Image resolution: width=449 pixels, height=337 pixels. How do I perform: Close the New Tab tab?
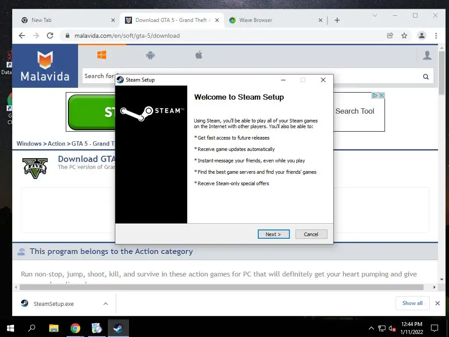pos(113,20)
